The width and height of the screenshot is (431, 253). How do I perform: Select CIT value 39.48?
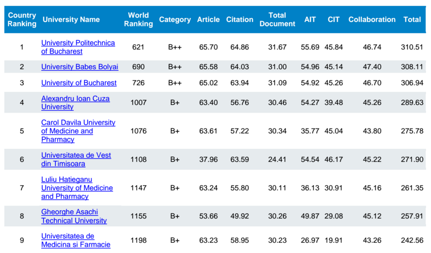(334, 103)
